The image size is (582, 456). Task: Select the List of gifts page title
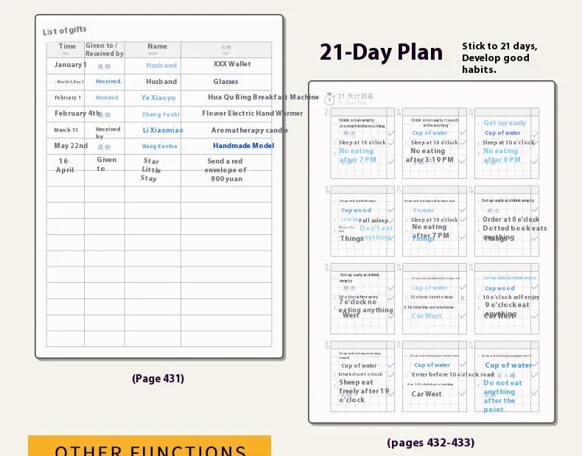[65, 30]
